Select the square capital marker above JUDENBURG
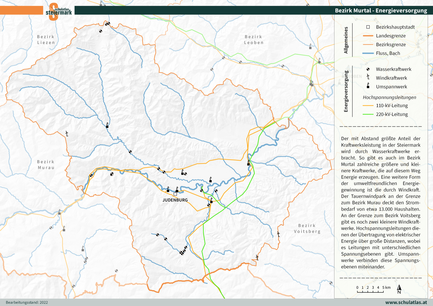433x306 pixels. [x=175, y=194]
